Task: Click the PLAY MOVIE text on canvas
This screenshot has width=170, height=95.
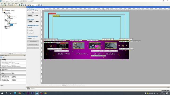Action: [x=64, y=54]
